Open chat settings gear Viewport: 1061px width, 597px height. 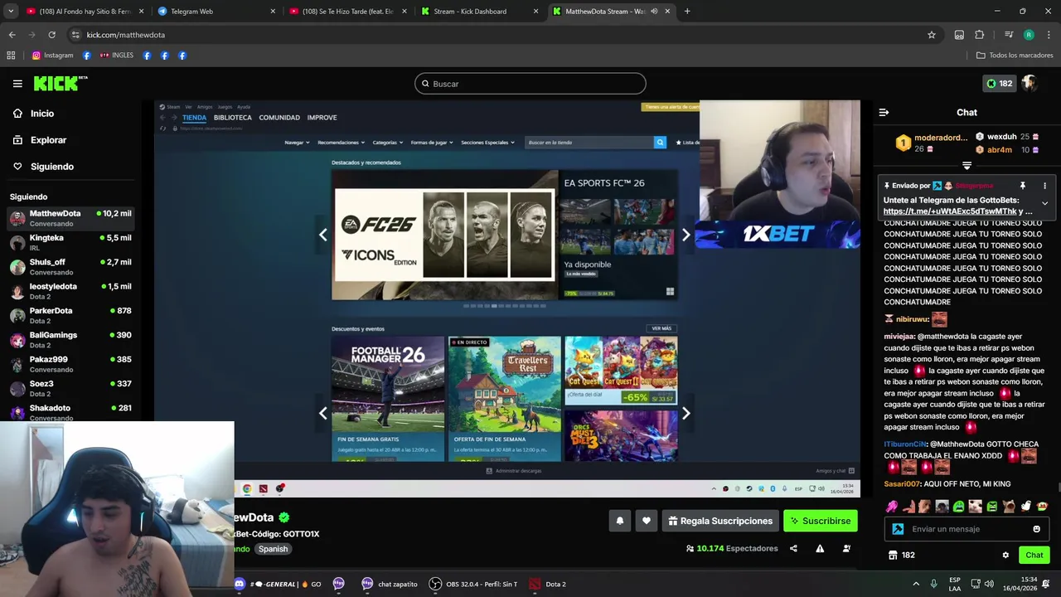1005,555
